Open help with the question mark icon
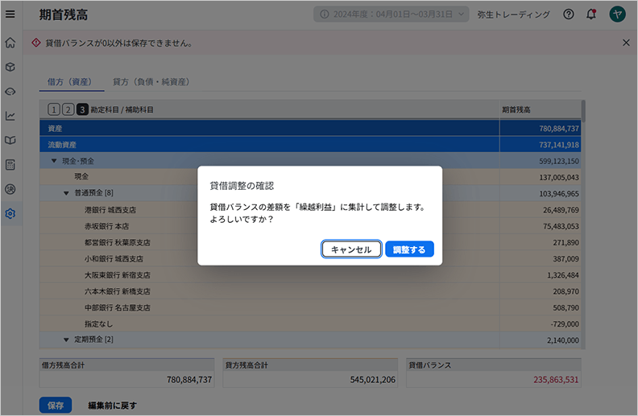 [x=569, y=14]
